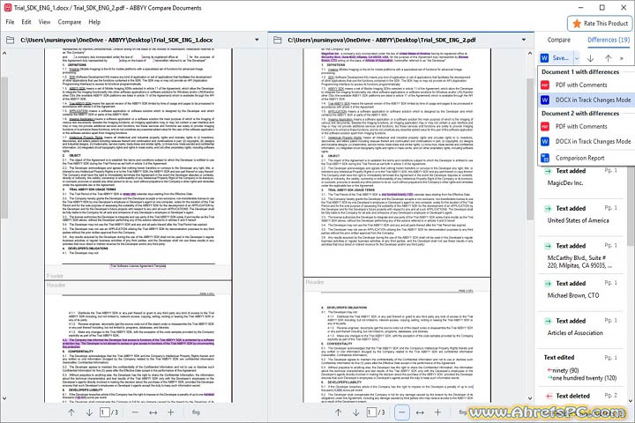
Task: Click folder icon beside Trial_SDK_ENG_1.docx path
Action: (11, 41)
